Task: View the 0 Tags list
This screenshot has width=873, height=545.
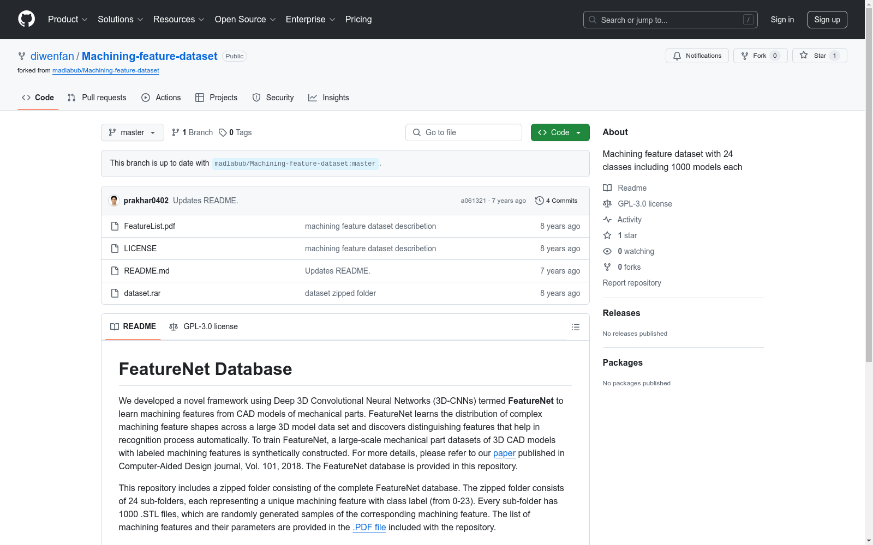Action: tap(235, 132)
